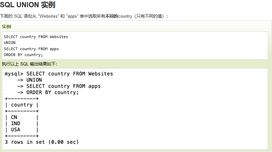Screen dimensions: 272x152
Task: Click line SELECT country FROM Websites in the first code box
Action: point(36,37)
